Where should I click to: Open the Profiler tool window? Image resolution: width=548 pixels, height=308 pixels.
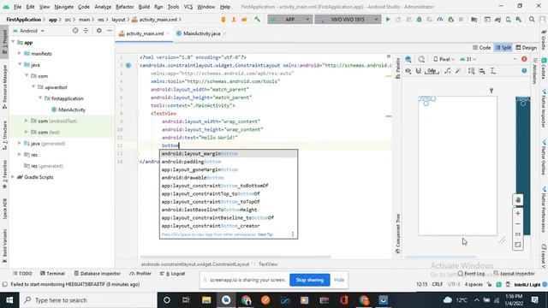[x=140, y=274]
